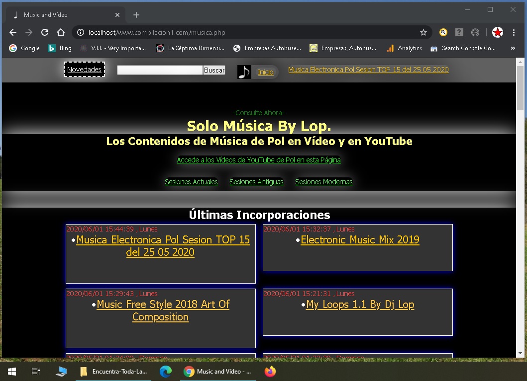The image size is (527, 381).
Task: Open the Google bookmark from bookmarks bar
Action: click(x=24, y=48)
